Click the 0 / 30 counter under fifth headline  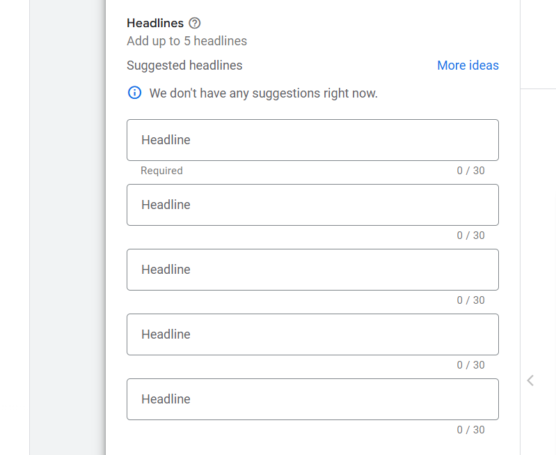[470, 430]
